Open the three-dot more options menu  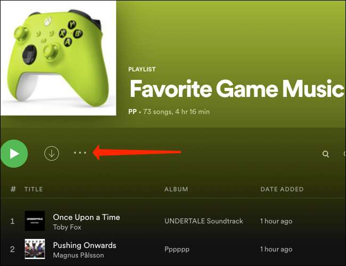[80, 153]
